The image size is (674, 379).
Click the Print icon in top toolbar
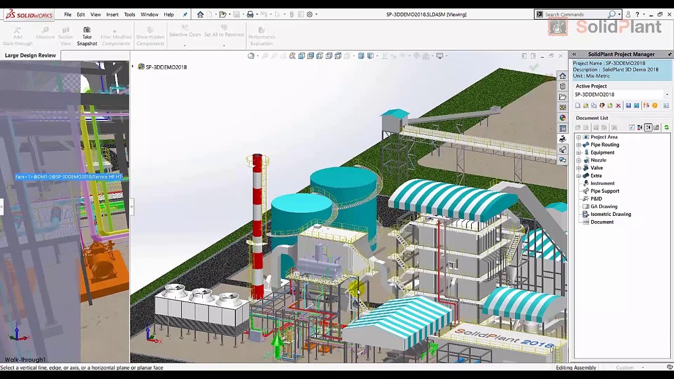pos(250,14)
